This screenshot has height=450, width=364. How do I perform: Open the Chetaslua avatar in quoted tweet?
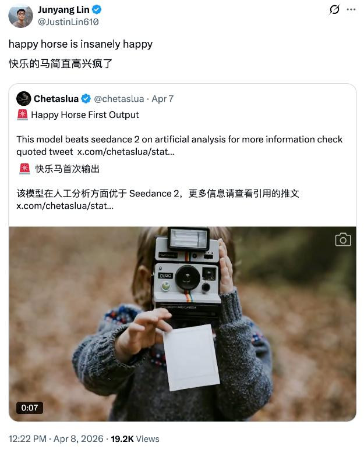click(x=23, y=99)
